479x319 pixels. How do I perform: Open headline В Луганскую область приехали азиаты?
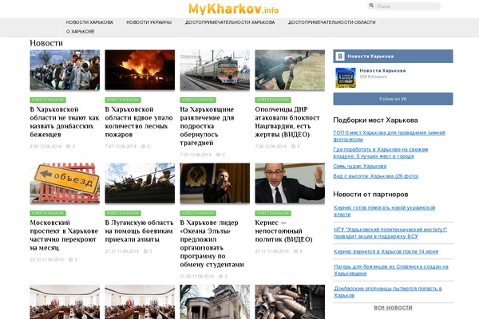pos(139,230)
